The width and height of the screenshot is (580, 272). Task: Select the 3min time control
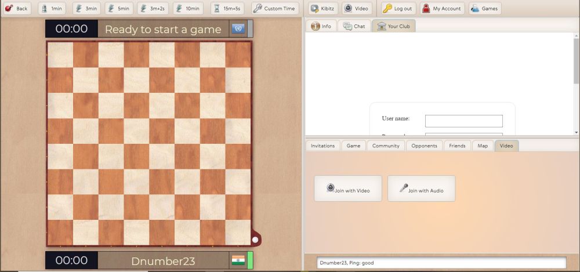coord(85,9)
